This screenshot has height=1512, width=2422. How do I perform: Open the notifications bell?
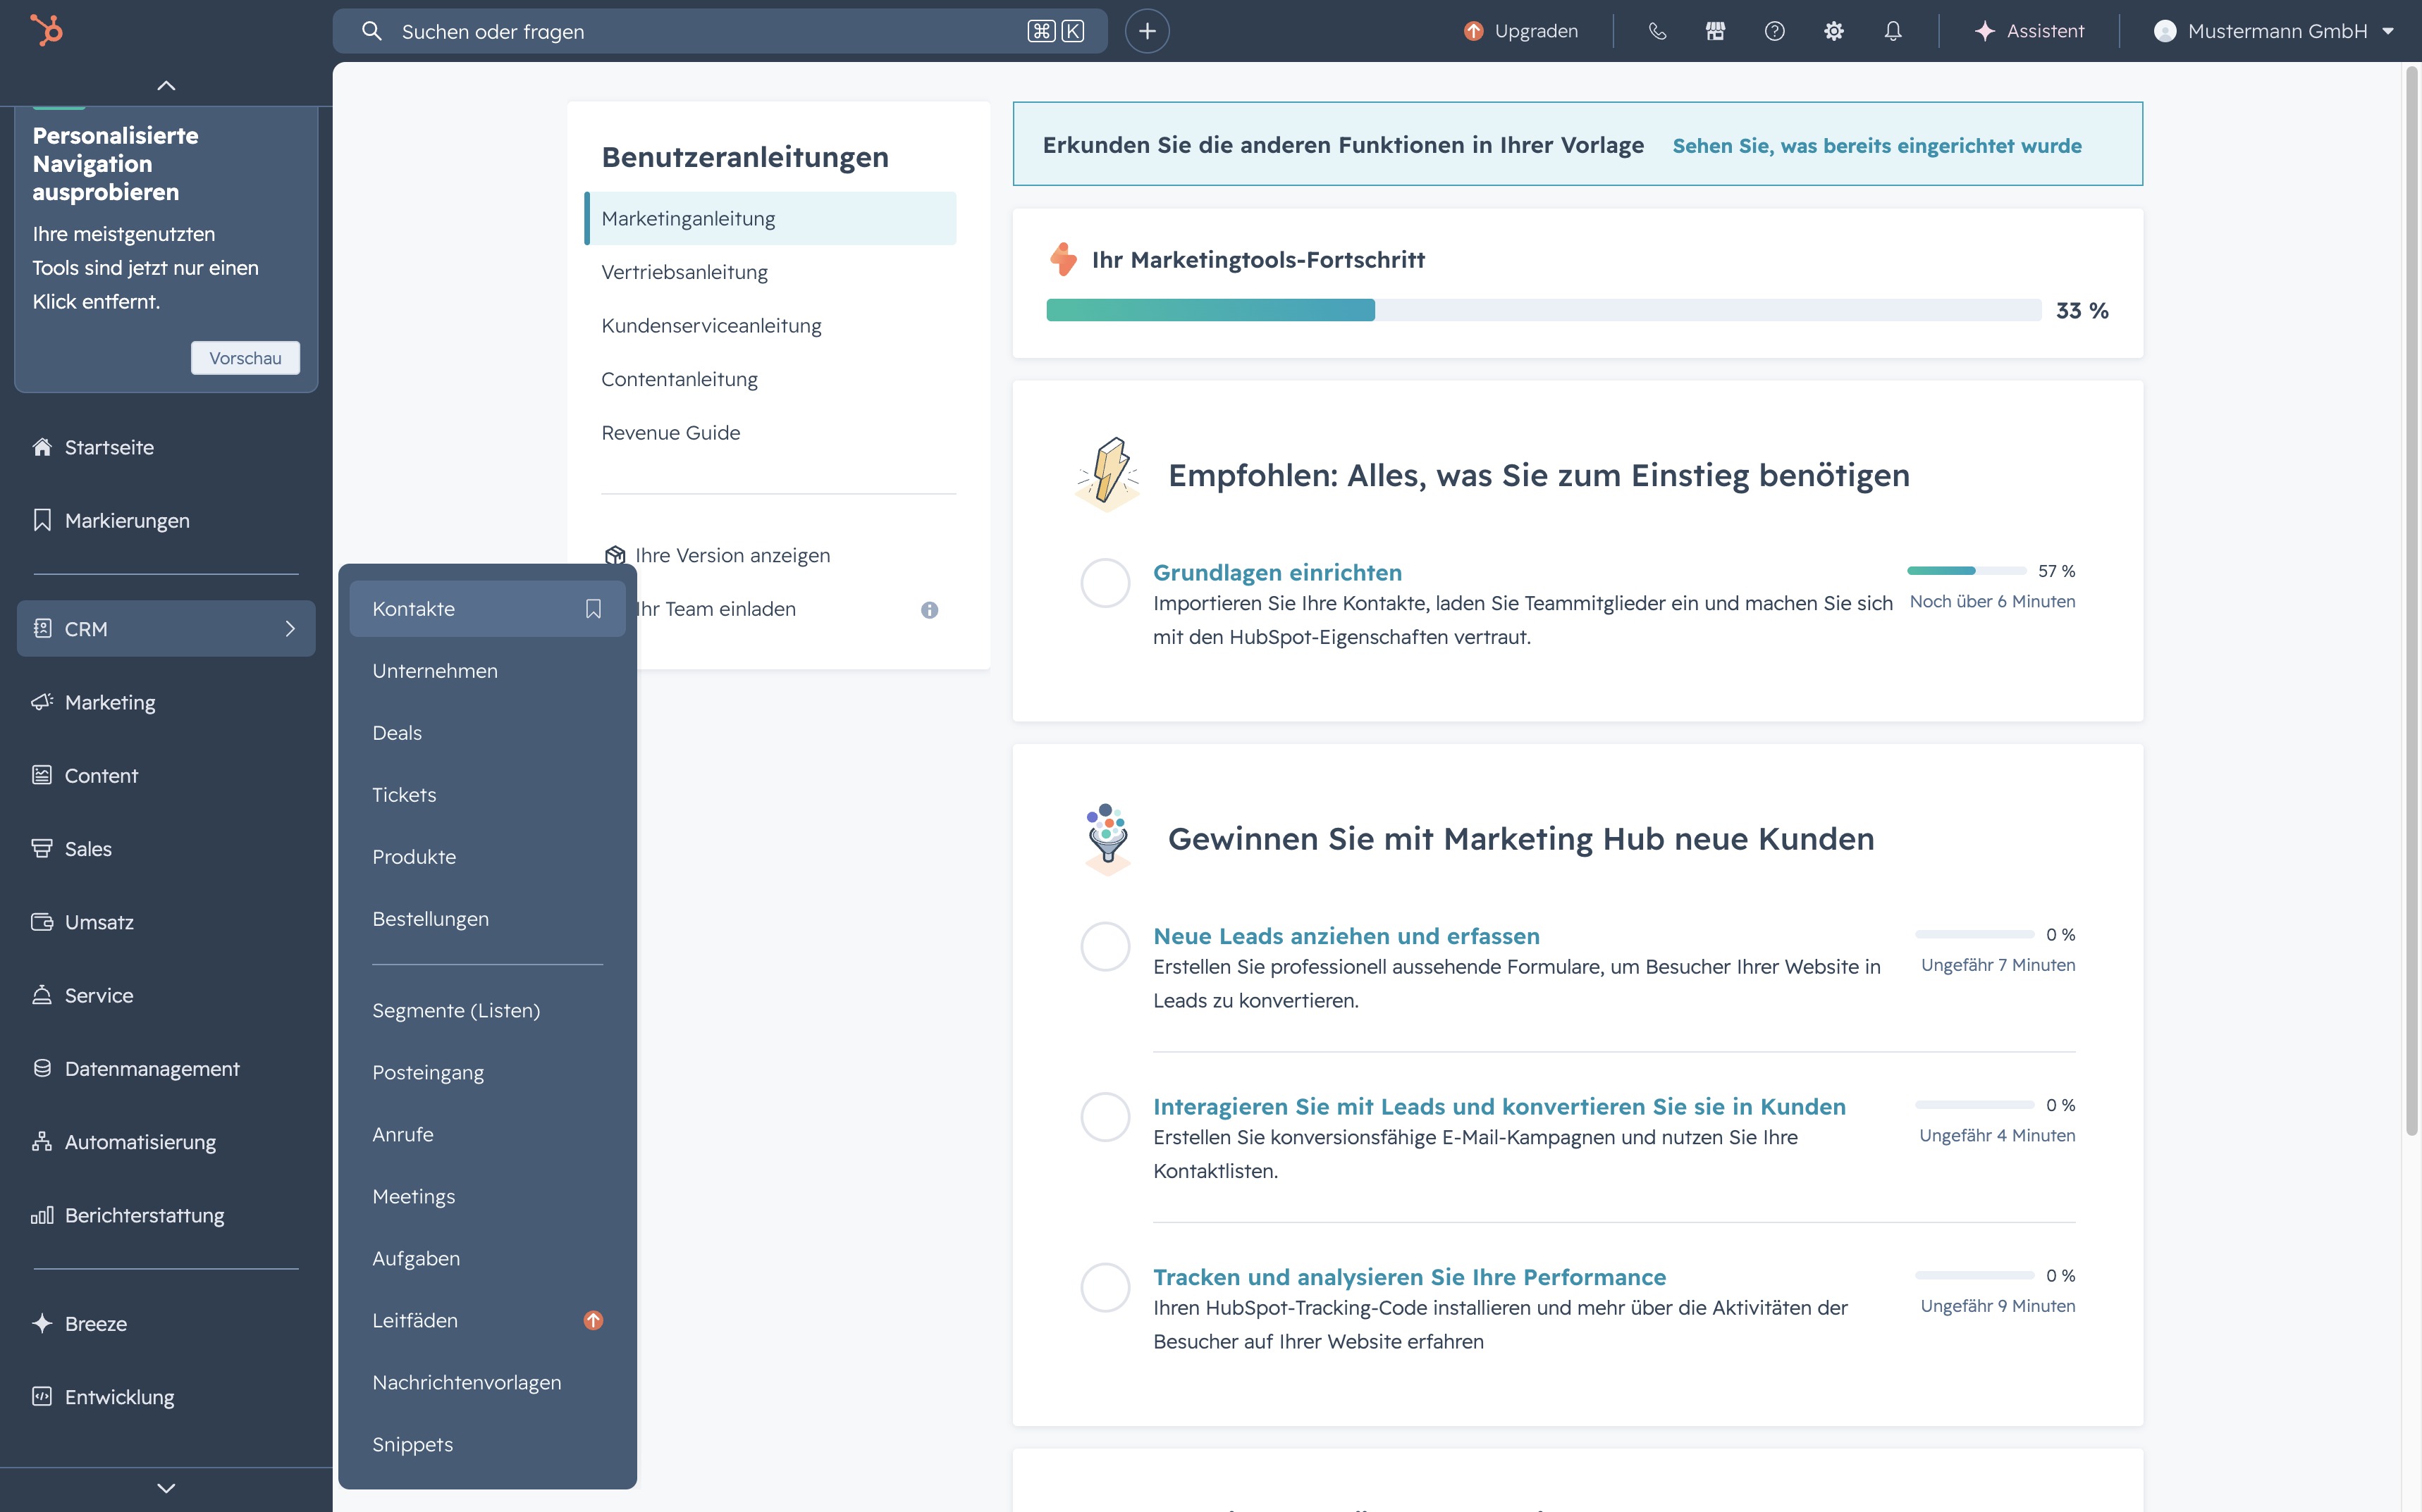point(1893,31)
